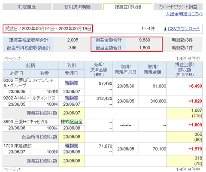Click the 株式配当金 label
The height and width of the screenshot is (172, 206).
[x=72, y=122]
